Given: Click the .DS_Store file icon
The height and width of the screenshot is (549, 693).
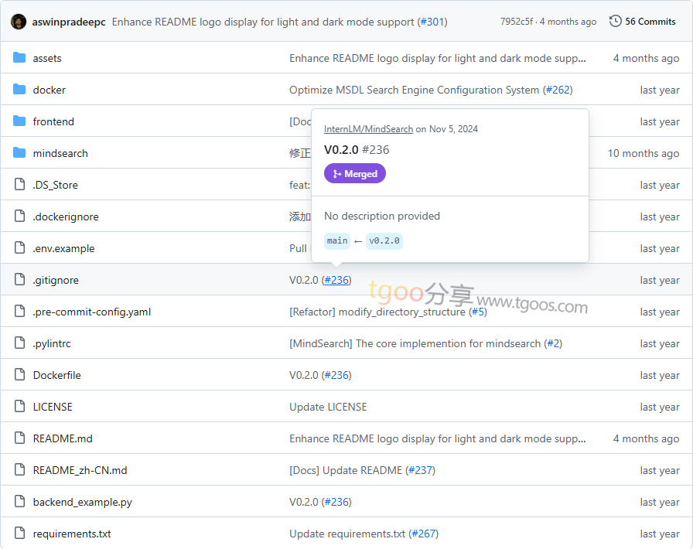Looking at the screenshot, I should point(19,185).
